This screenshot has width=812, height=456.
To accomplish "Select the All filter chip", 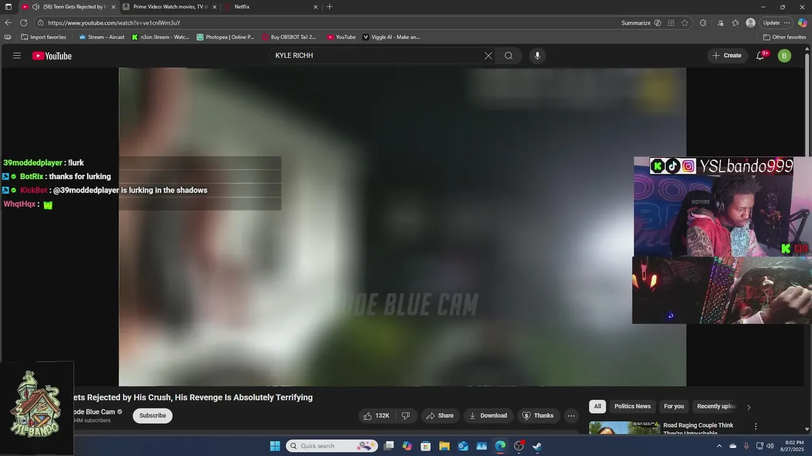I will (597, 407).
